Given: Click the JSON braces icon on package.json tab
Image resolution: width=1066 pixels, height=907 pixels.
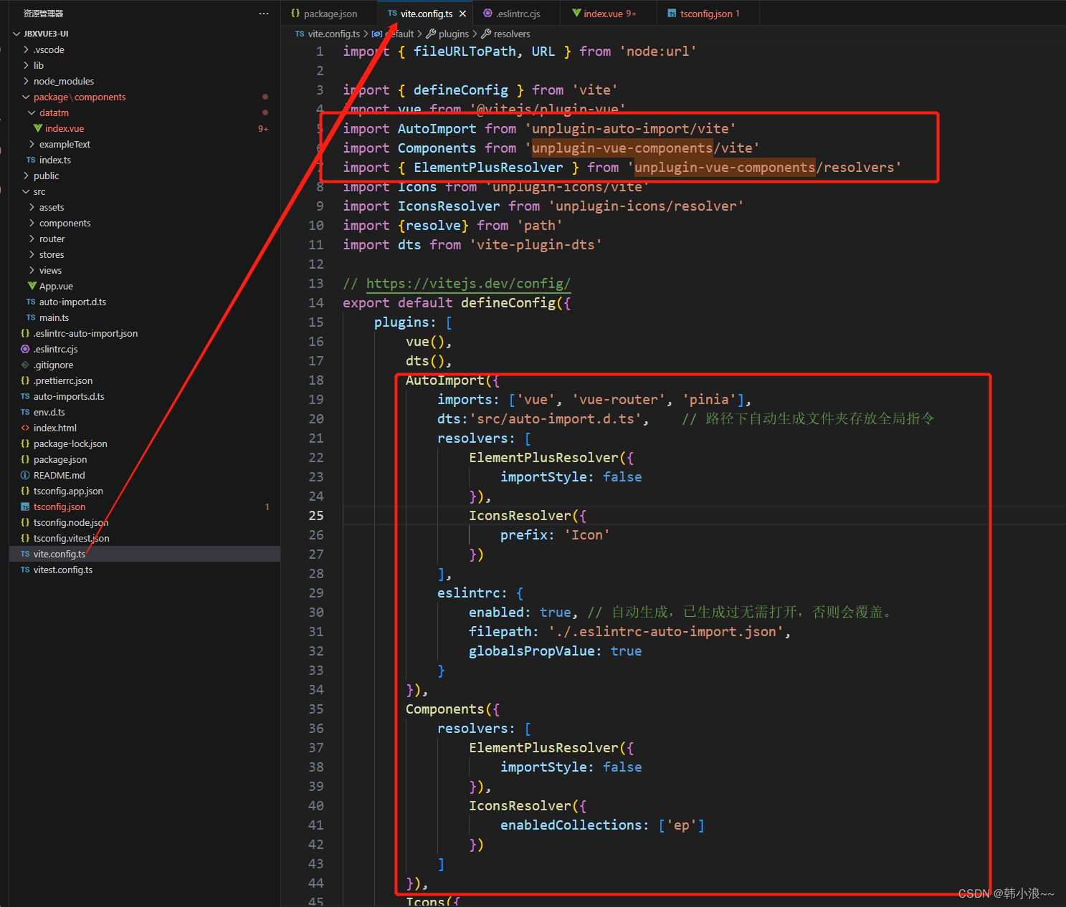Looking at the screenshot, I should point(295,13).
